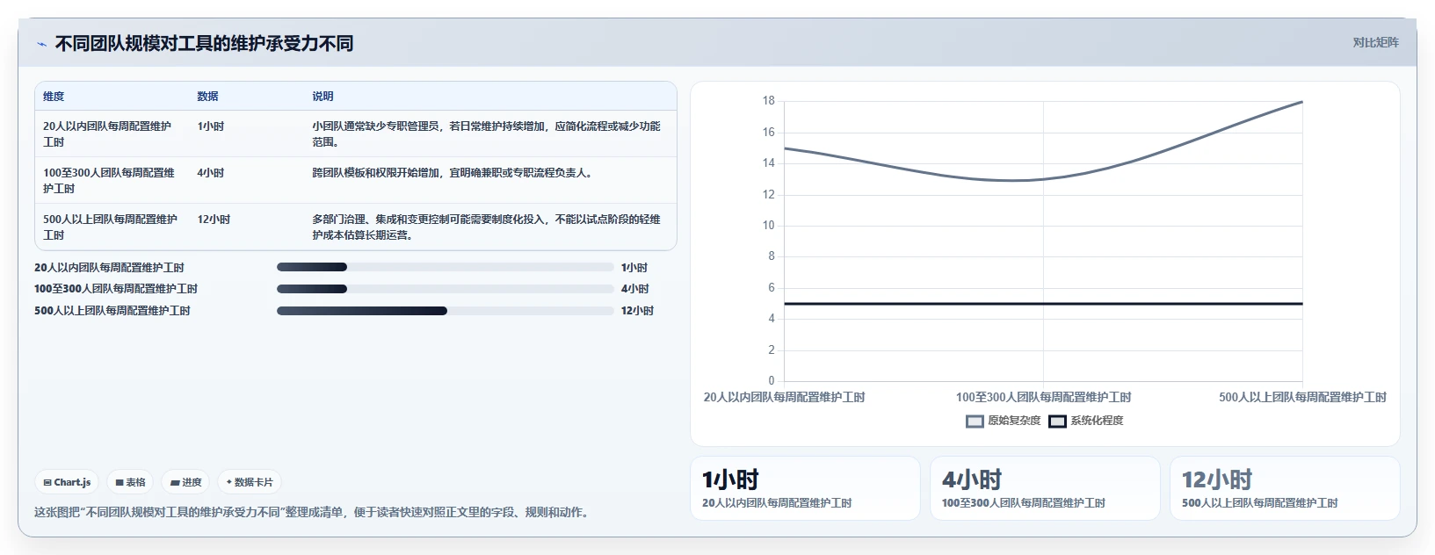1435x555 pixels.
Task: Click description starting 小团队通常缺少专职管理员
Action: point(486,133)
